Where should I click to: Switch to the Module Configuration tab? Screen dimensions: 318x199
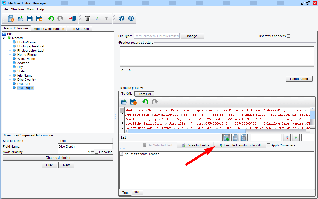coord(49,29)
